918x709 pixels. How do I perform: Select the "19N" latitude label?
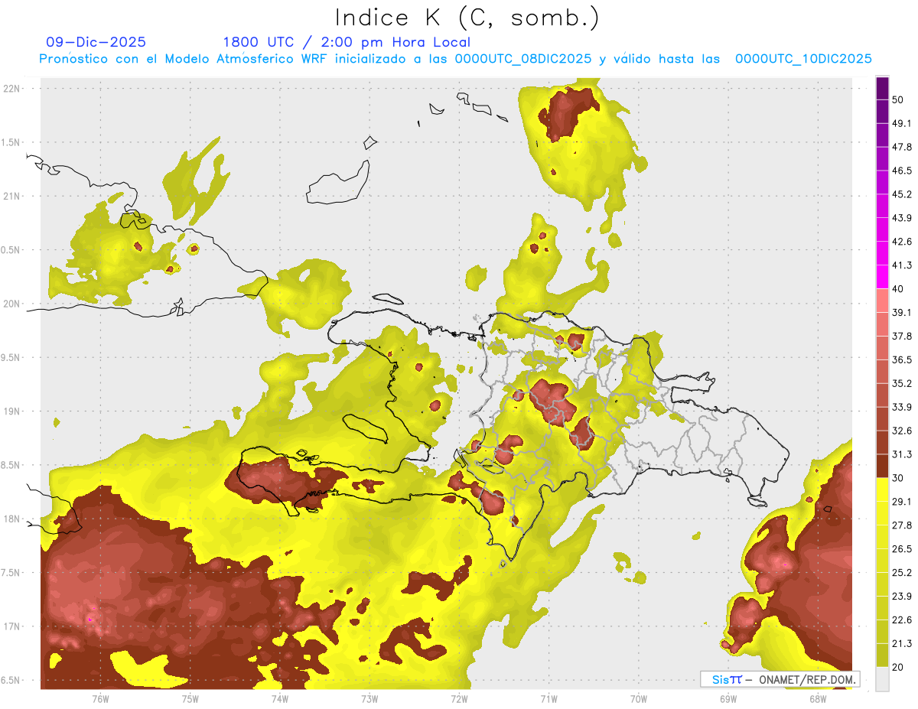pyautogui.click(x=11, y=411)
